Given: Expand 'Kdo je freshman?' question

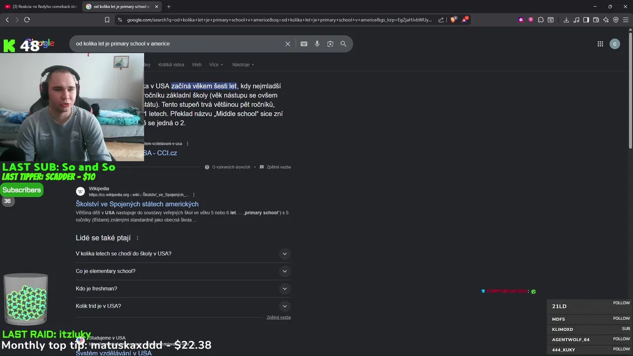Looking at the screenshot, I should (x=183, y=289).
